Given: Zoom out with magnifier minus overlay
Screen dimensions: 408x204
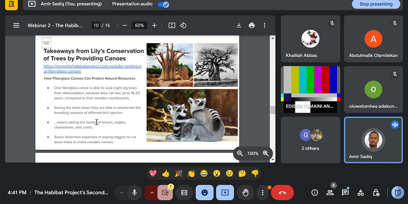Looking at the screenshot, I should click(240, 153).
